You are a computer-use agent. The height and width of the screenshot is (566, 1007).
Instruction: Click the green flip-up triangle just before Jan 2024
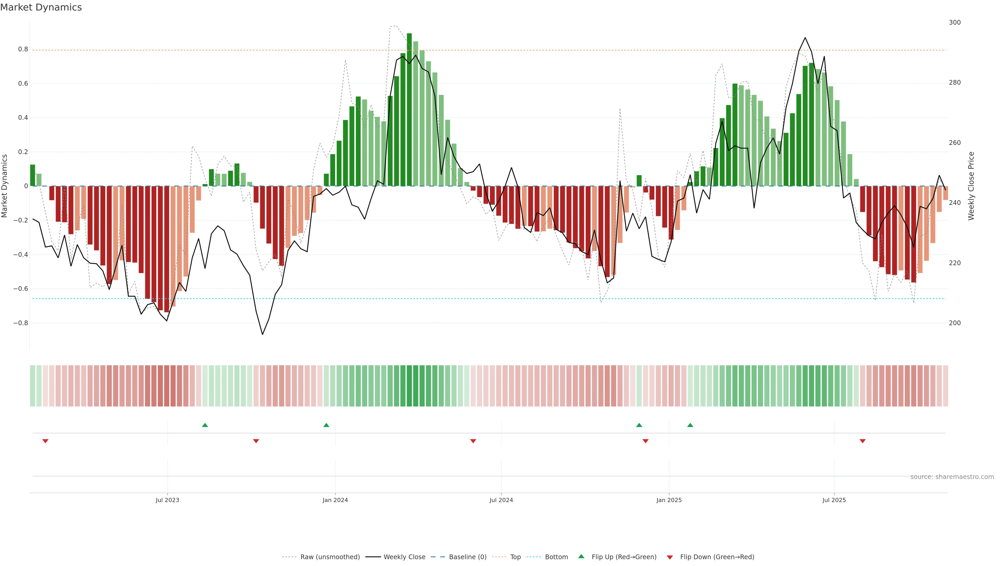[x=326, y=425]
